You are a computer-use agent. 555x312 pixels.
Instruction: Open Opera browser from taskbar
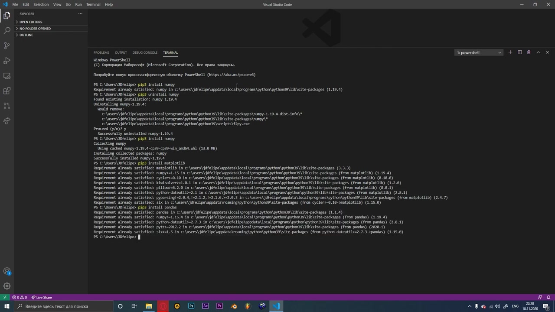(163, 306)
